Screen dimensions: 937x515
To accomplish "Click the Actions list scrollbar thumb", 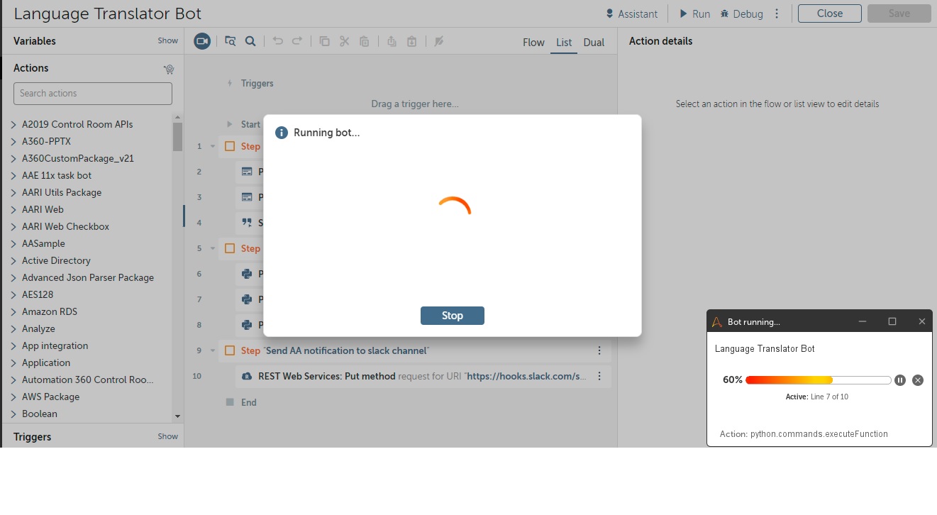I will pos(177,137).
